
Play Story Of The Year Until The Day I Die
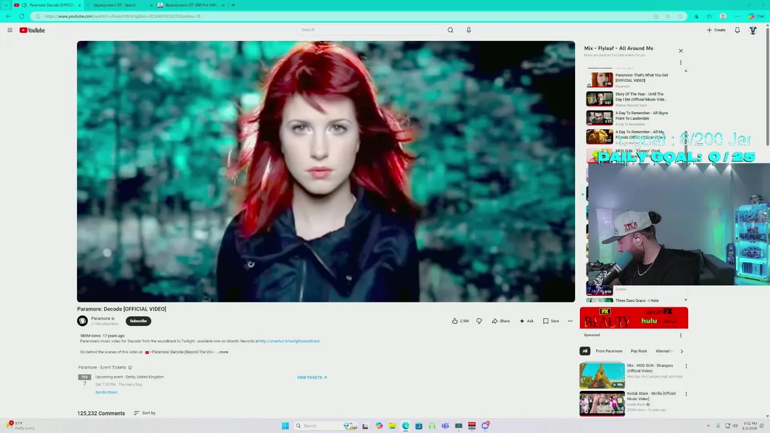pos(600,99)
